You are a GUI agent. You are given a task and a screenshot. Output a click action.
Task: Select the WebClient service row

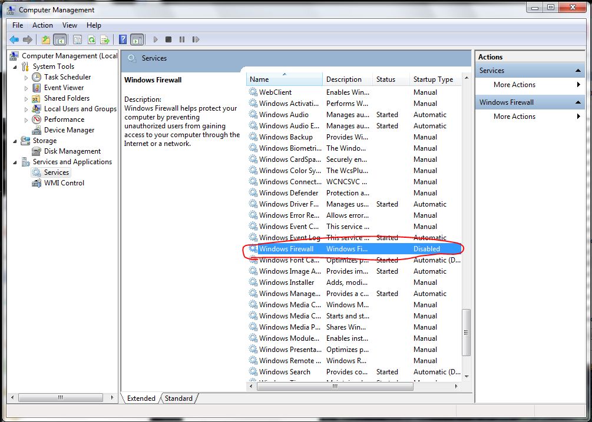[354, 92]
